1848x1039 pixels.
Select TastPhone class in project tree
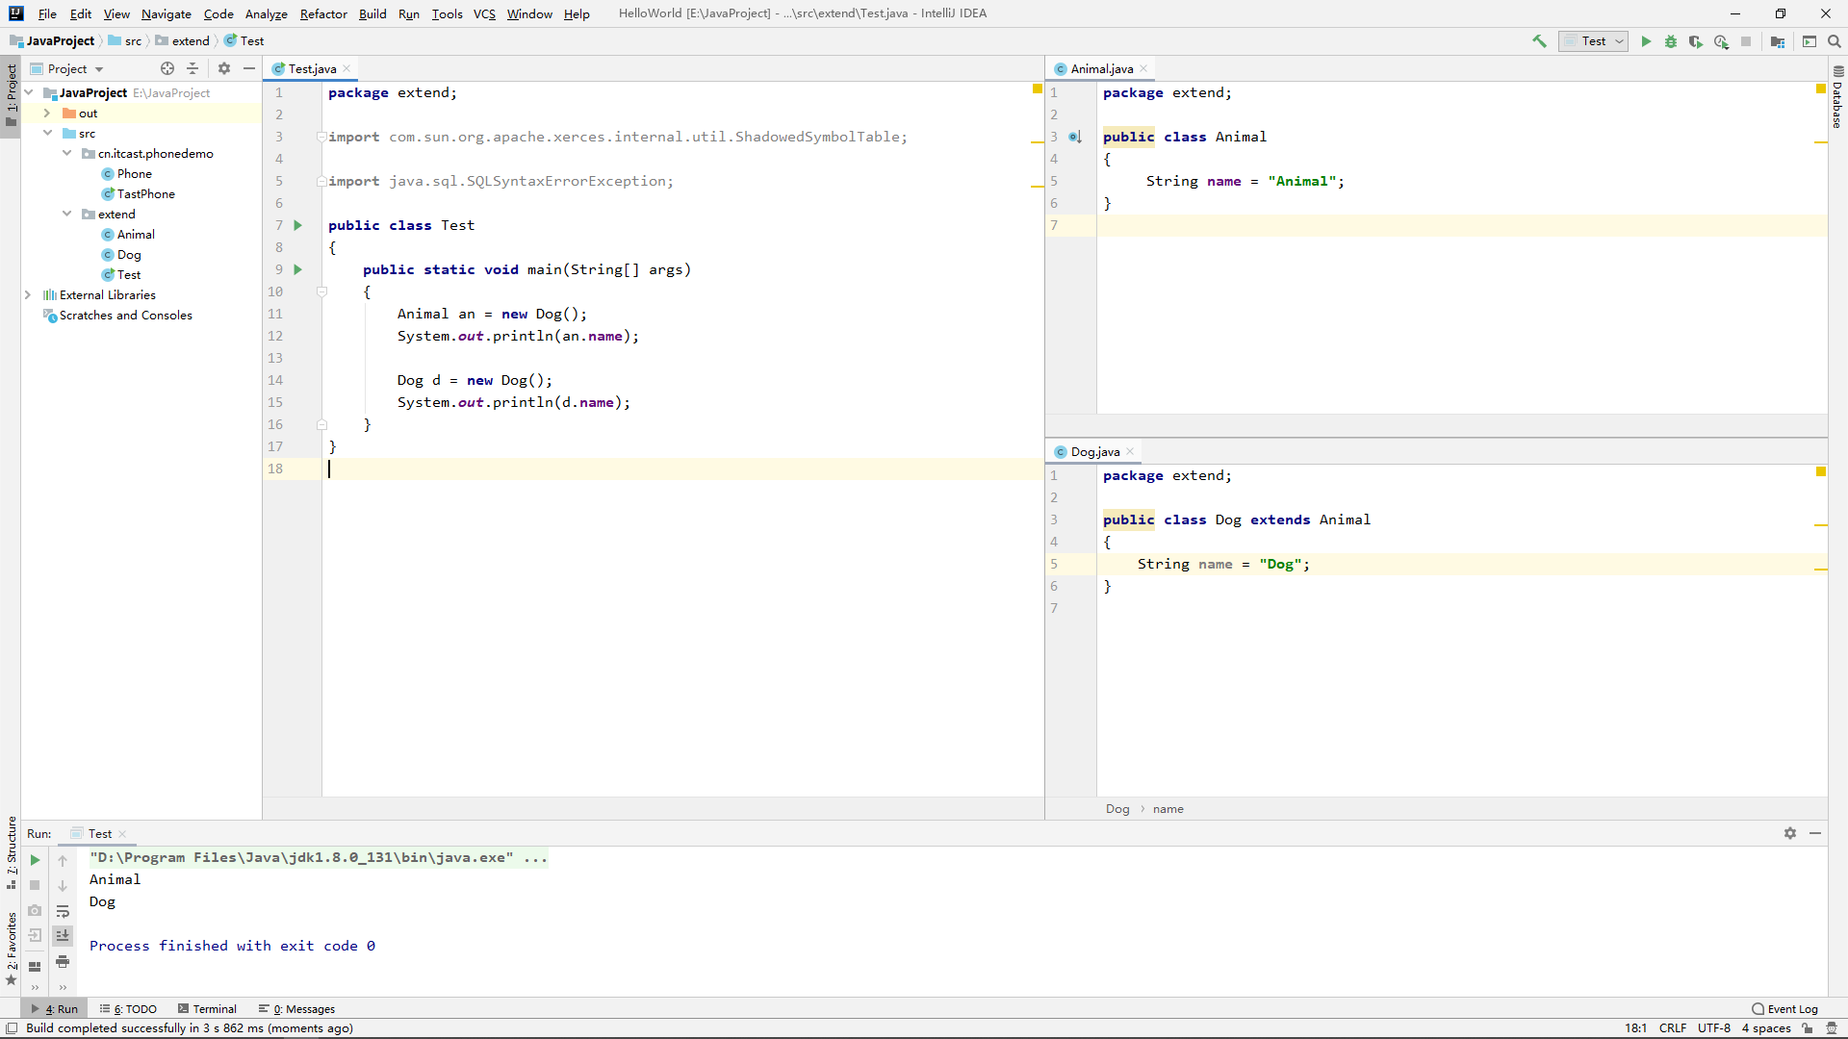click(x=145, y=194)
